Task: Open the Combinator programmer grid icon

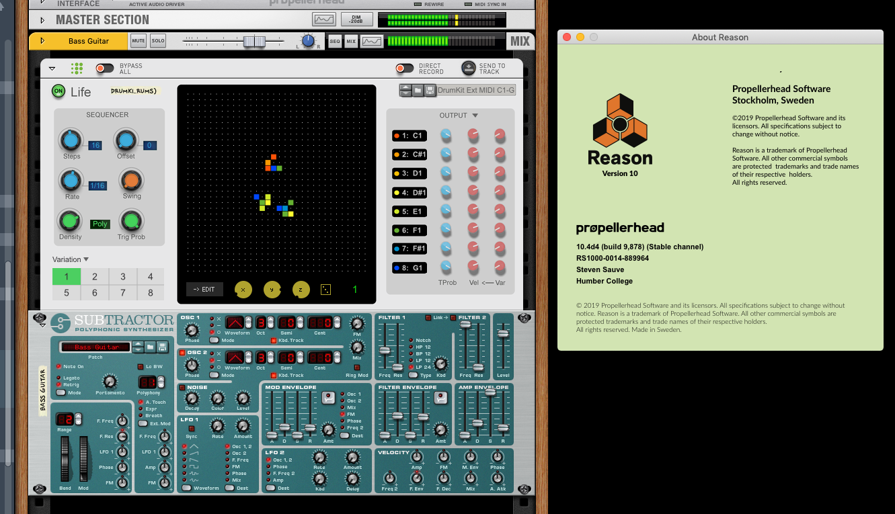Action: click(77, 69)
